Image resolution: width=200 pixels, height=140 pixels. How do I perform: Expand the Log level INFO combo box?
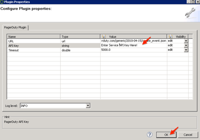[88, 106]
